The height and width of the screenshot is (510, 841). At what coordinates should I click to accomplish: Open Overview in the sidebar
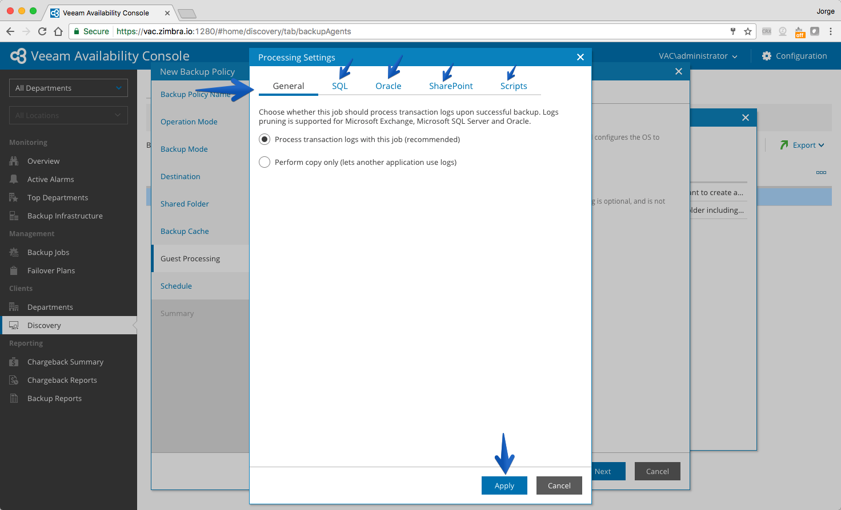click(x=43, y=161)
